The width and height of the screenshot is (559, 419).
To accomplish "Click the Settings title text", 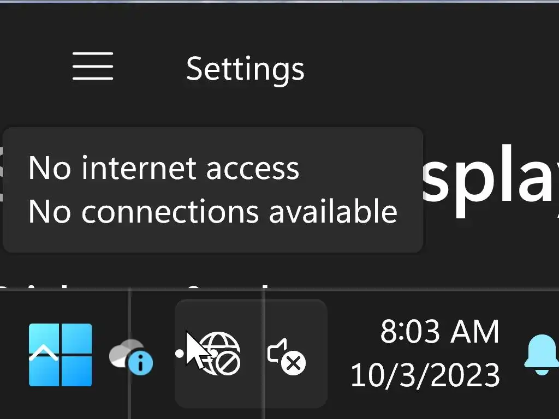I will click(x=245, y=69).
